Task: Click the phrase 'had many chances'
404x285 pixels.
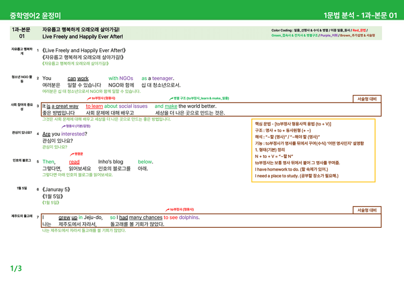Action: 140,217
